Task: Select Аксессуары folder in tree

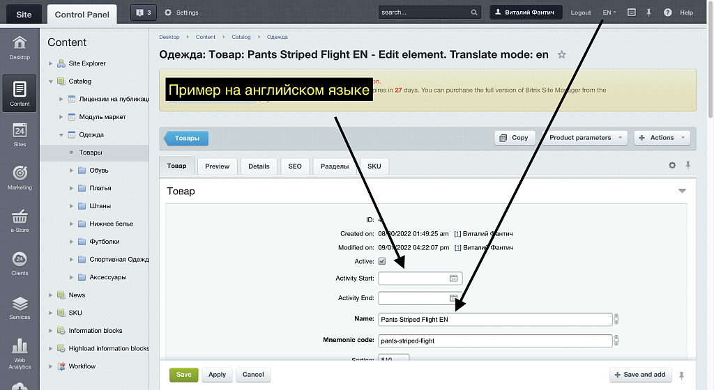Action: [107, 277]
